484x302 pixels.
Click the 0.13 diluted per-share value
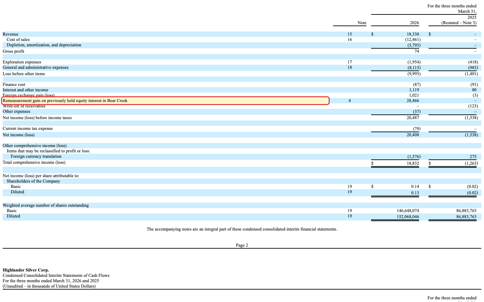click(x=415, y=193)
